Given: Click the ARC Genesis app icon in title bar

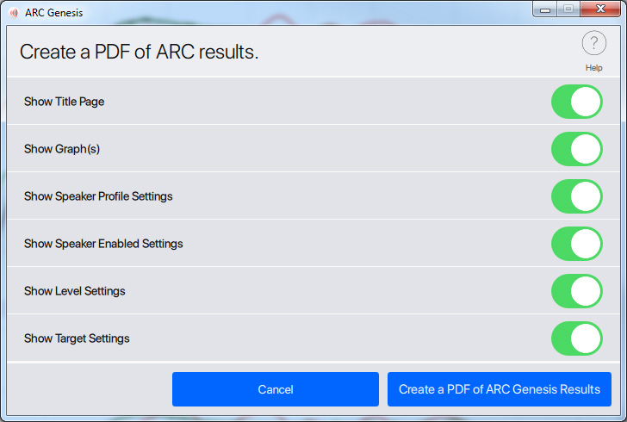Looking at the screenshot, I should (x=14, y=13).
